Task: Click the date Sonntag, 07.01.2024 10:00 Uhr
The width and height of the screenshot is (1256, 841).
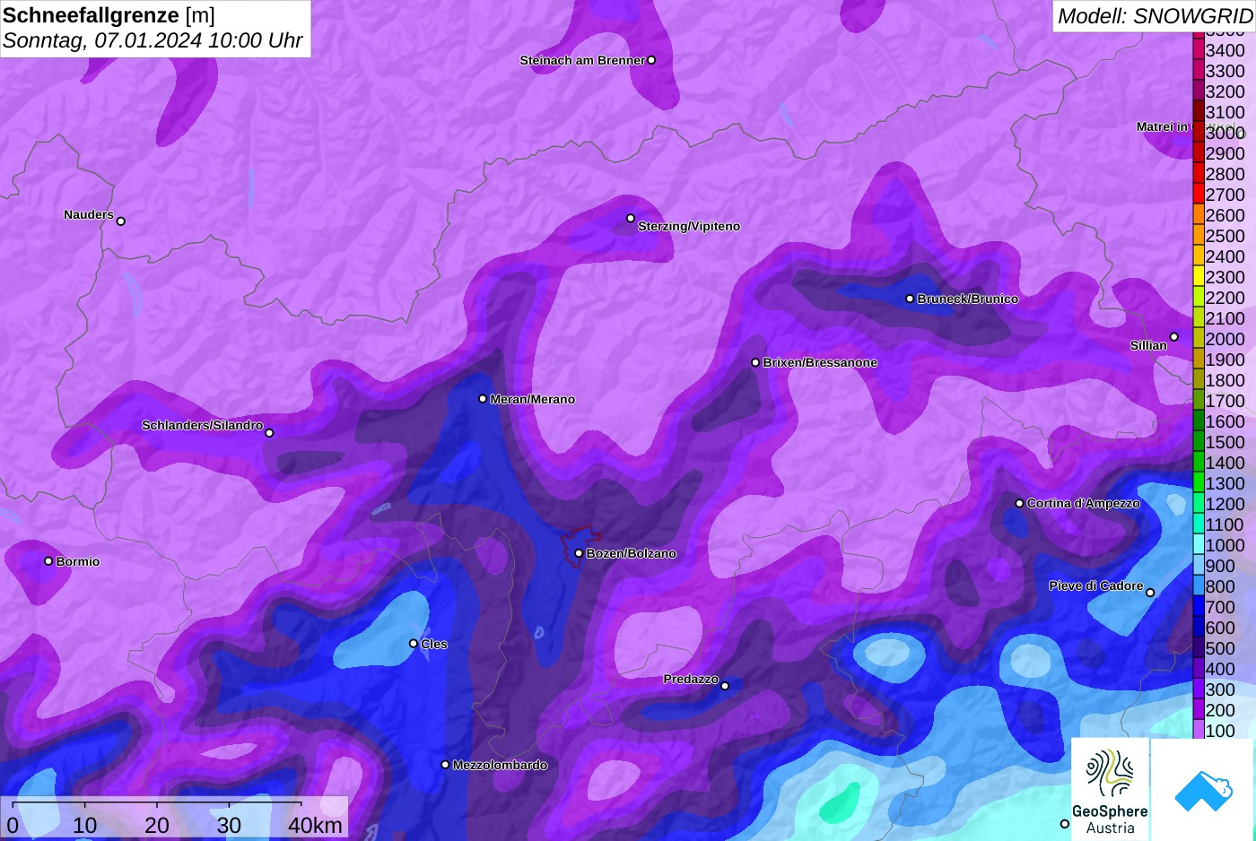Action: (x=153, y=40)
